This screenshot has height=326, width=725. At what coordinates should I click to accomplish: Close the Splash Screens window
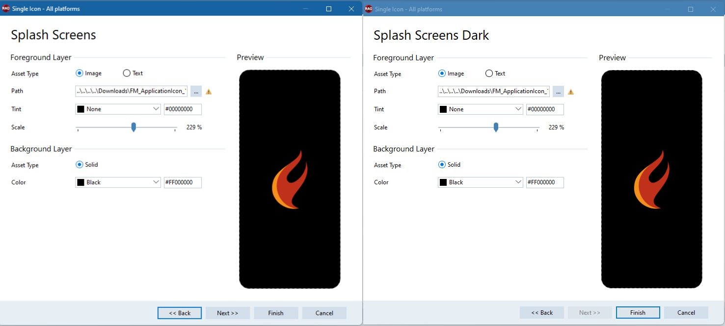pyautogui.click(x=351, y=8)
